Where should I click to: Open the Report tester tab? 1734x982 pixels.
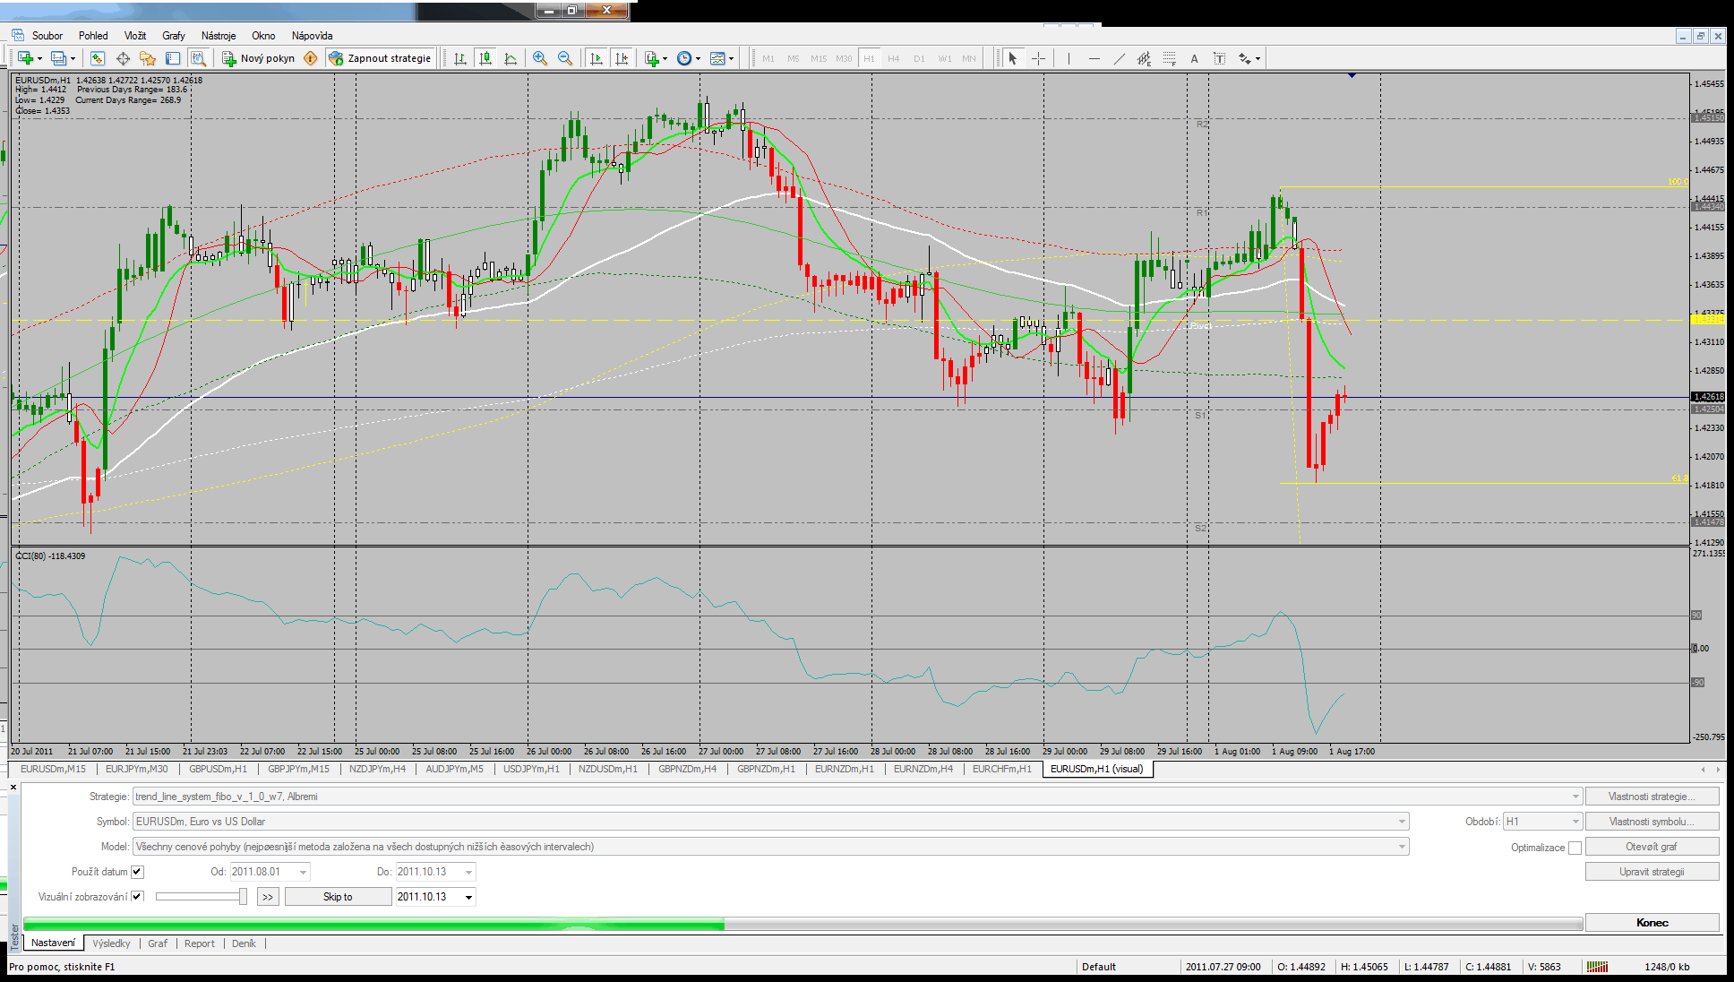200,943
